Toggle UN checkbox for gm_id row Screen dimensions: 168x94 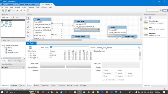(x=80, y=53)
